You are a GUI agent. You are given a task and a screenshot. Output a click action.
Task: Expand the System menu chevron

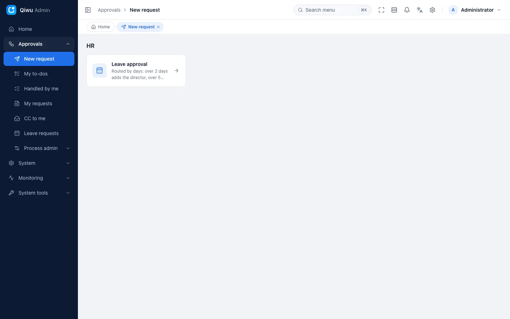point(68,163)
